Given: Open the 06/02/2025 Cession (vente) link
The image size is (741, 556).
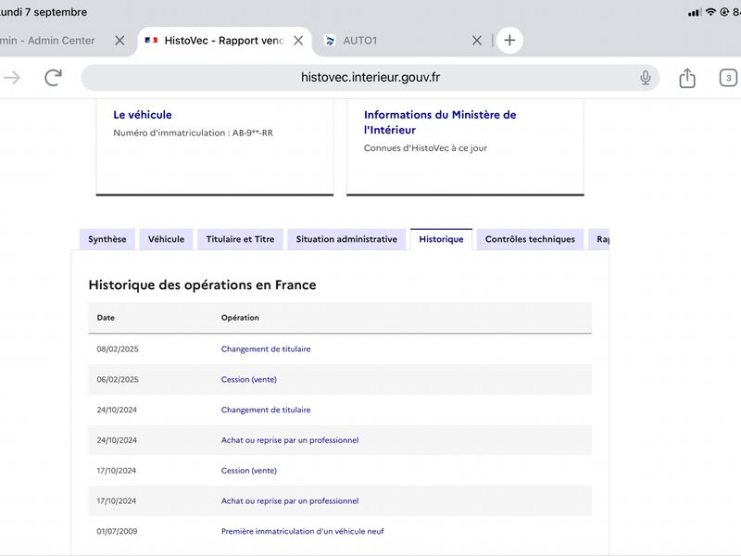Looking at the screenshot, I should [x=248, y=380].
